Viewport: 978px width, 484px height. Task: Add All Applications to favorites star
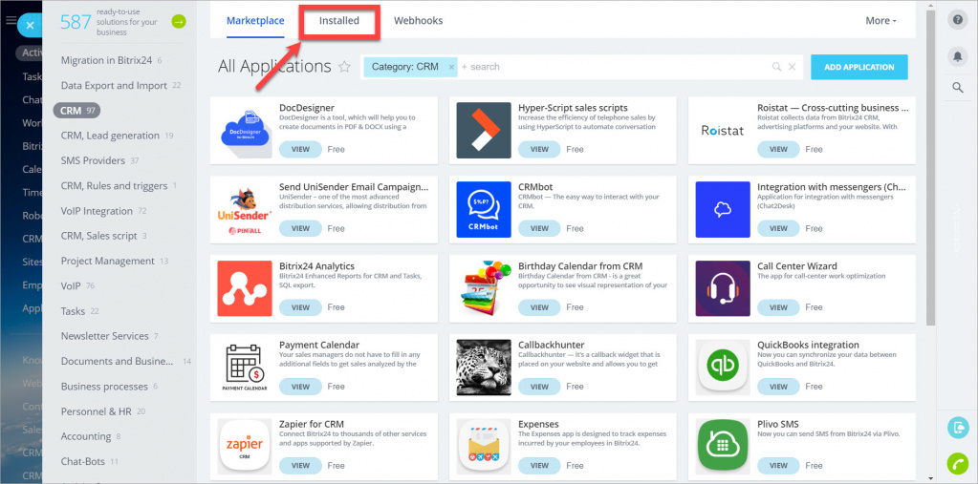pos(344,67)
